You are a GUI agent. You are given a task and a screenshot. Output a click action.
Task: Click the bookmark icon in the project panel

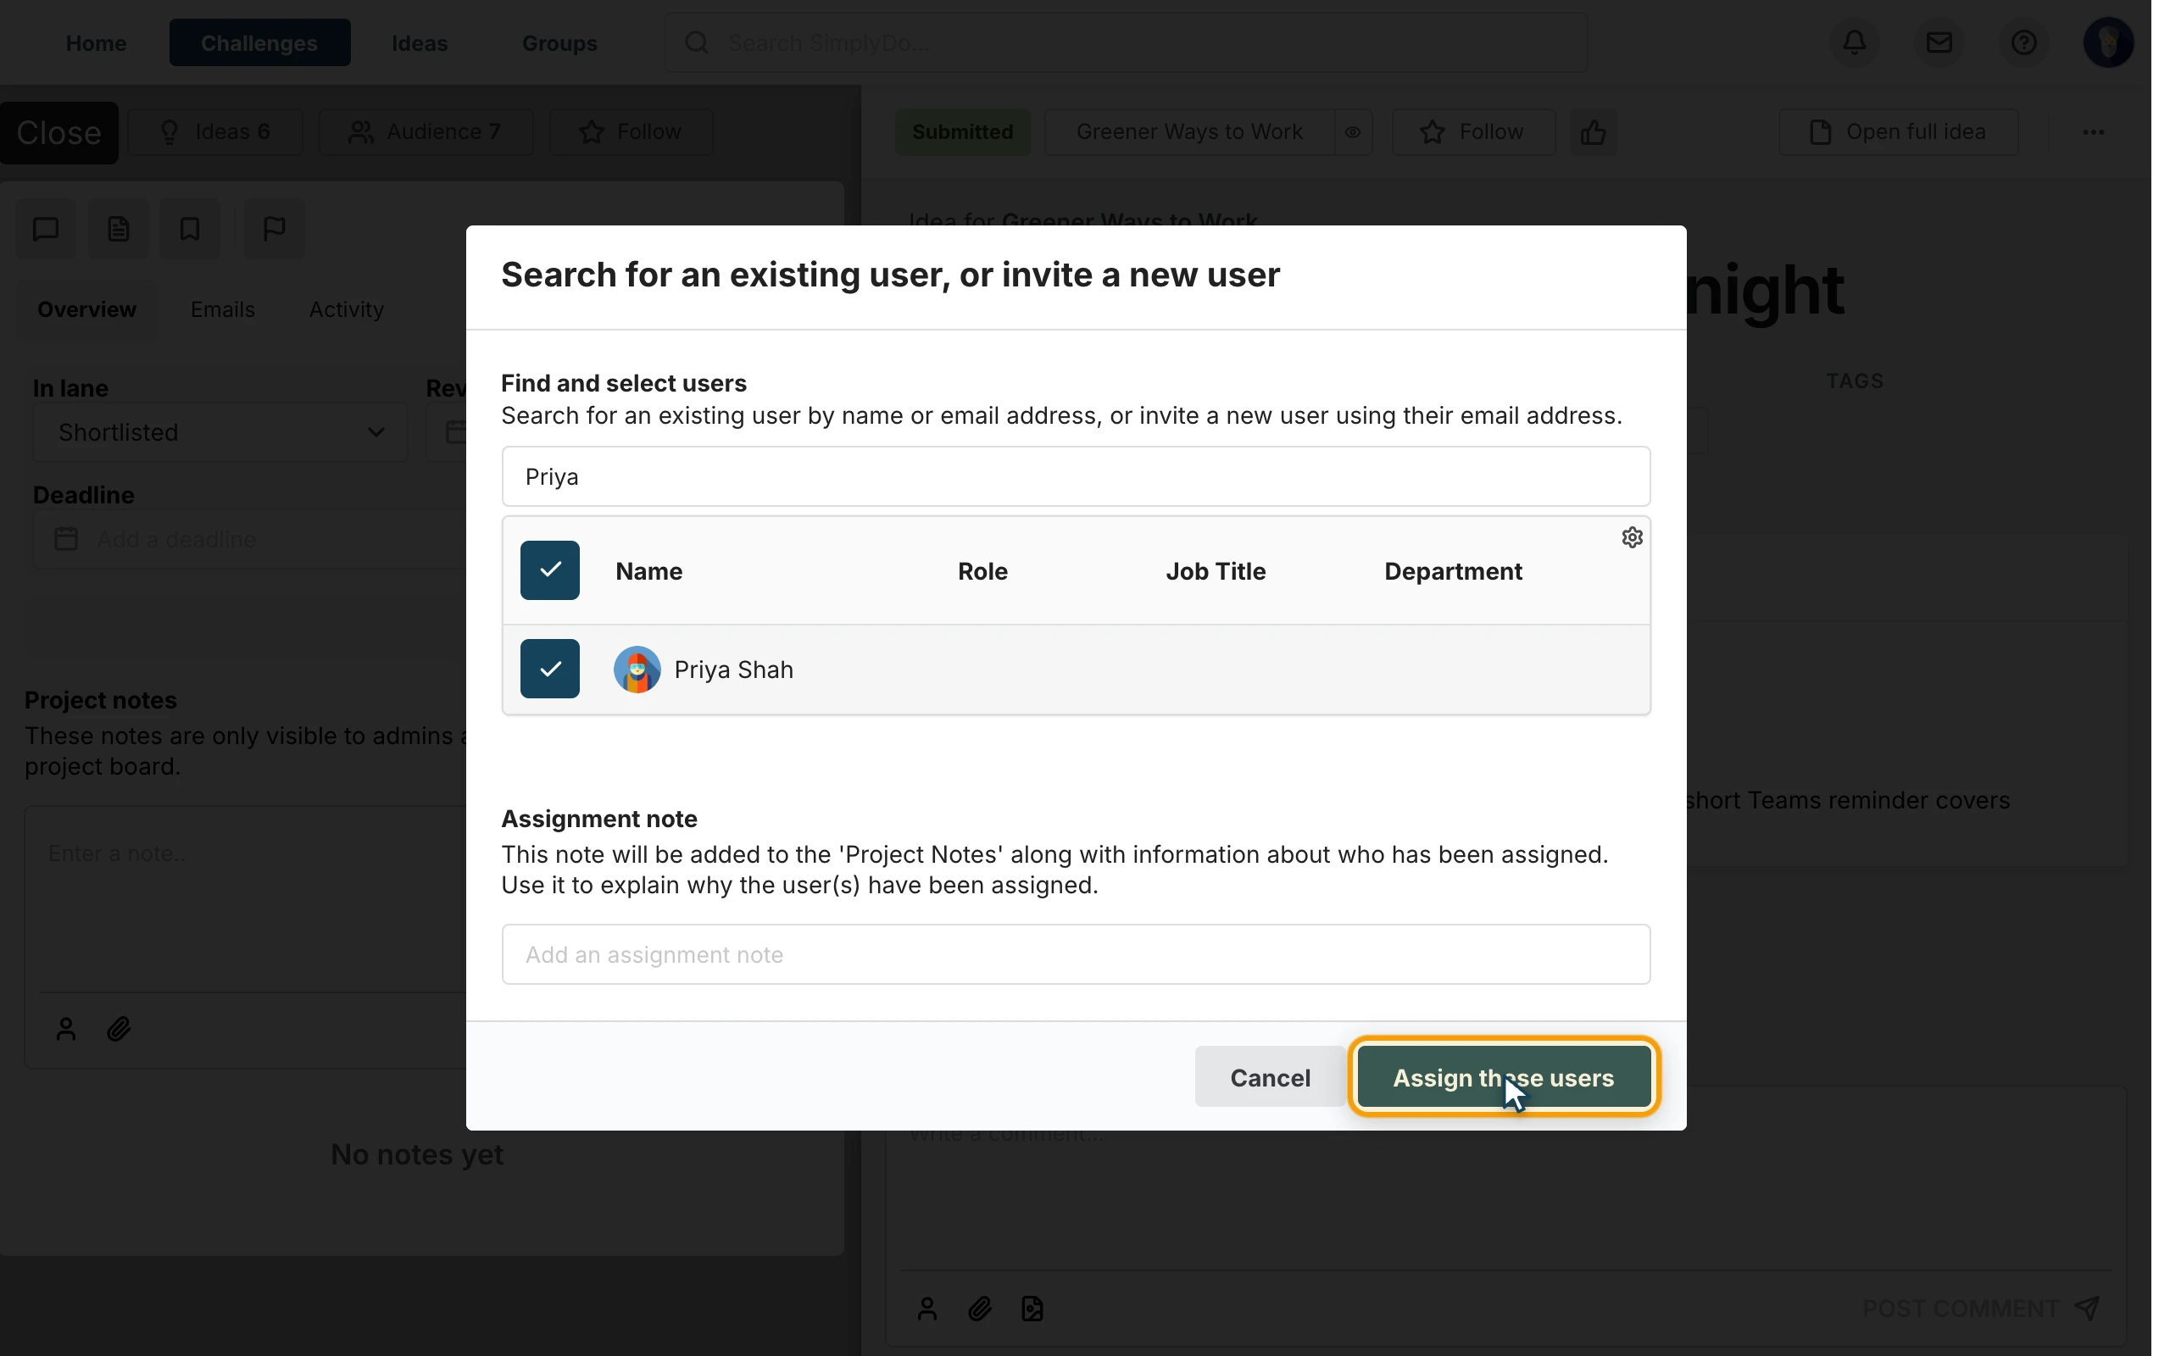189,229
